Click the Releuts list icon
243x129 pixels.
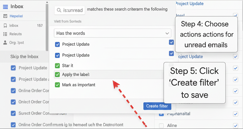[5, 34]
